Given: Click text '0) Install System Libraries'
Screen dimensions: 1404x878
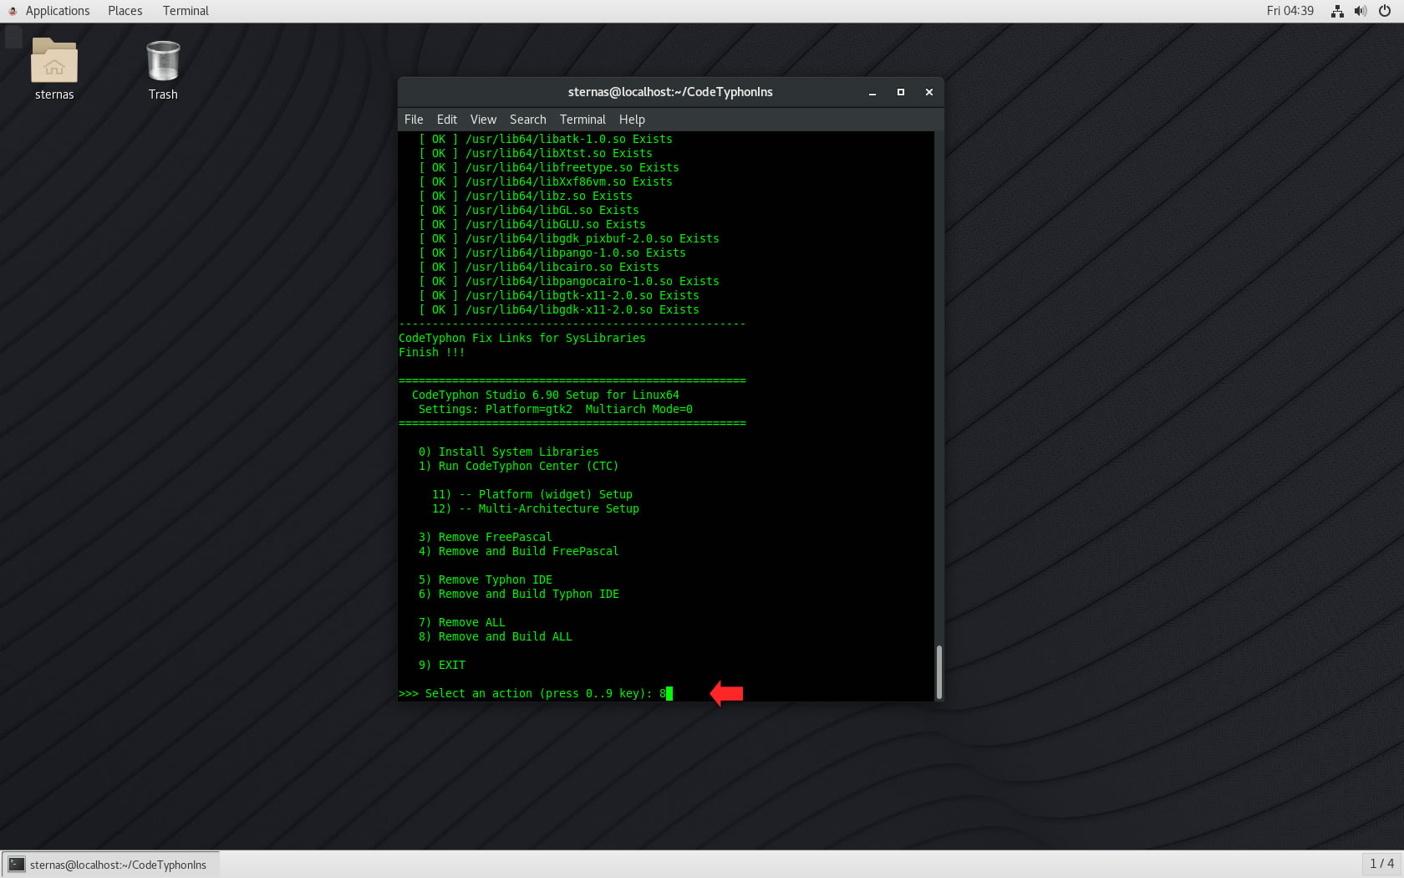Looking at the screenshot, I should 509,452.
